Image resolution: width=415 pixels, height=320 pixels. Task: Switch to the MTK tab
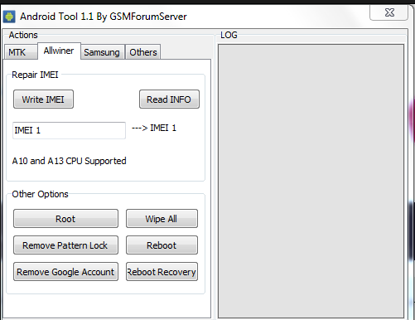(21, 52)
